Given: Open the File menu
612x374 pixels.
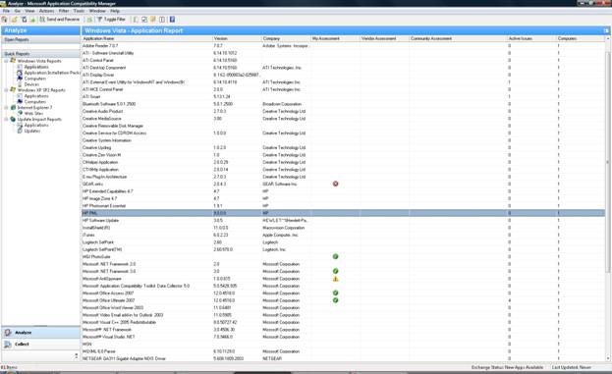Looking at the screenshot, I should pos(6,11).
